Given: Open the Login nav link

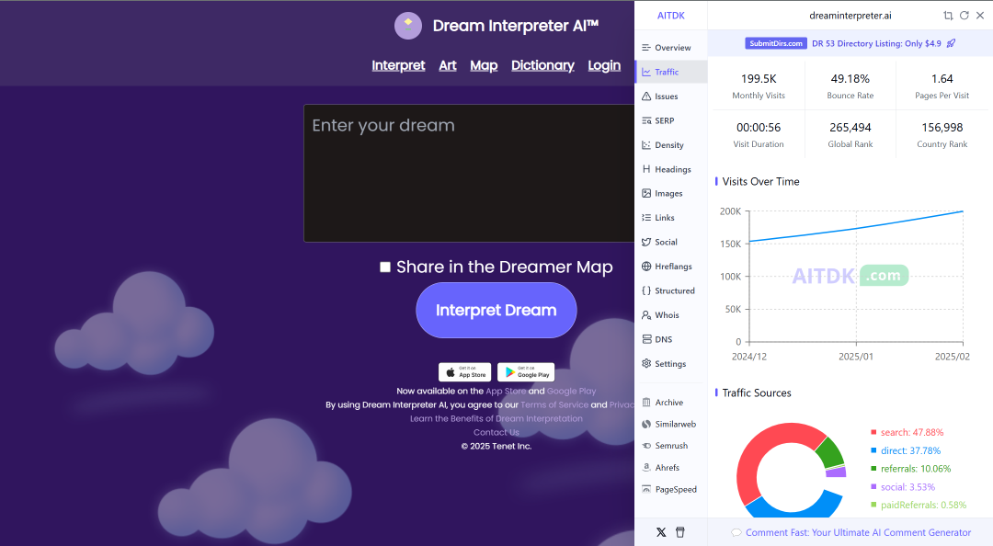Looking at the screenshot, I should tap(604, 65).
